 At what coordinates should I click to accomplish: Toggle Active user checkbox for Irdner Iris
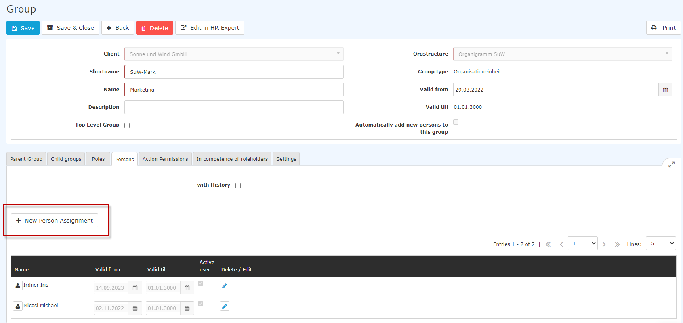point(201,283)
